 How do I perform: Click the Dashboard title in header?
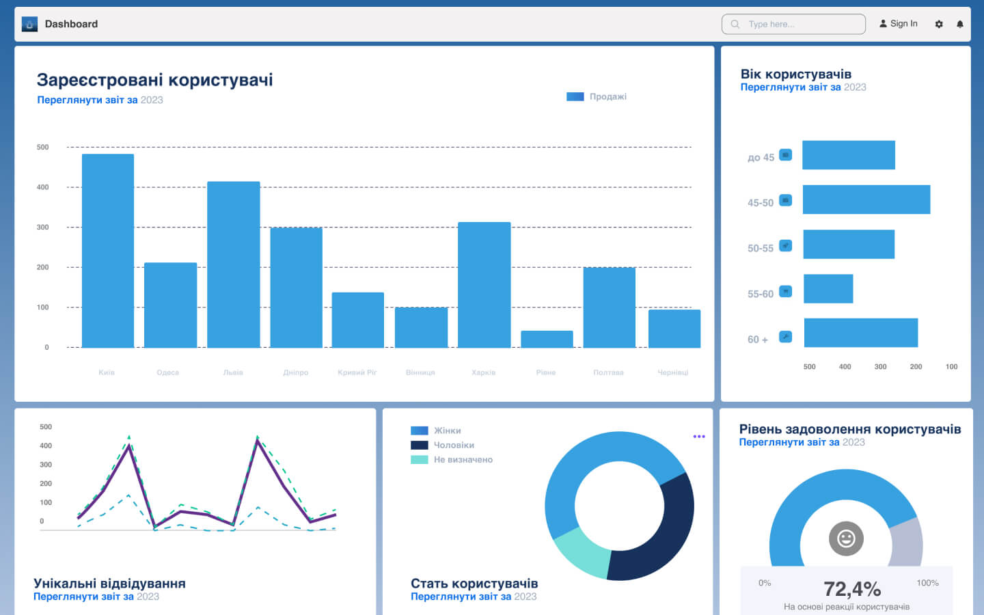(x=71, y=24)
